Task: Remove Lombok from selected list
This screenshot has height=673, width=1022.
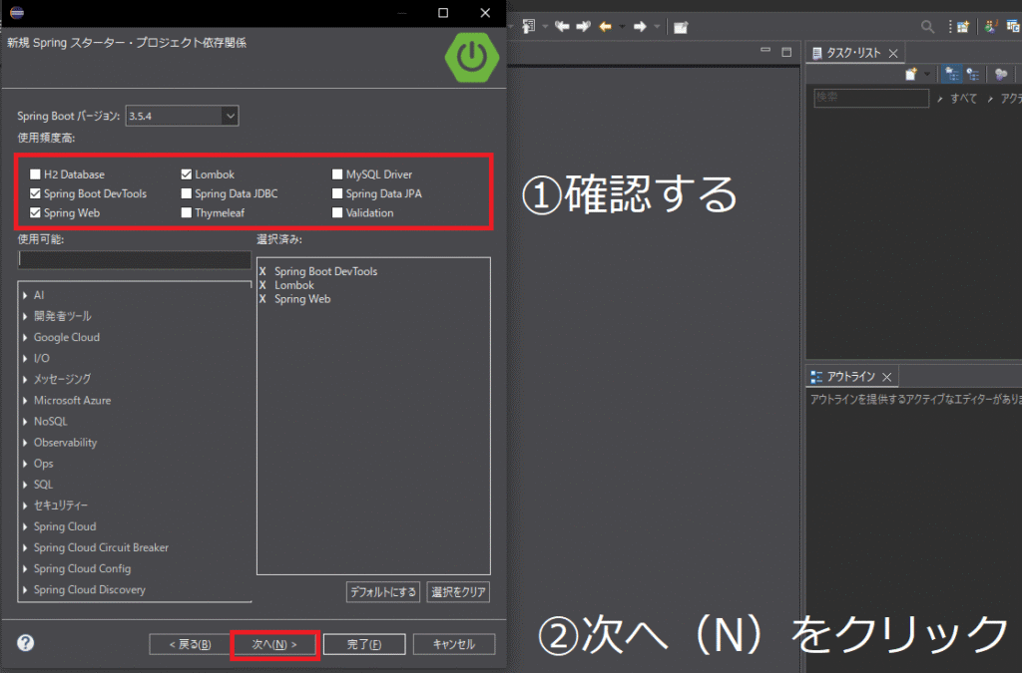Action: 262,285
